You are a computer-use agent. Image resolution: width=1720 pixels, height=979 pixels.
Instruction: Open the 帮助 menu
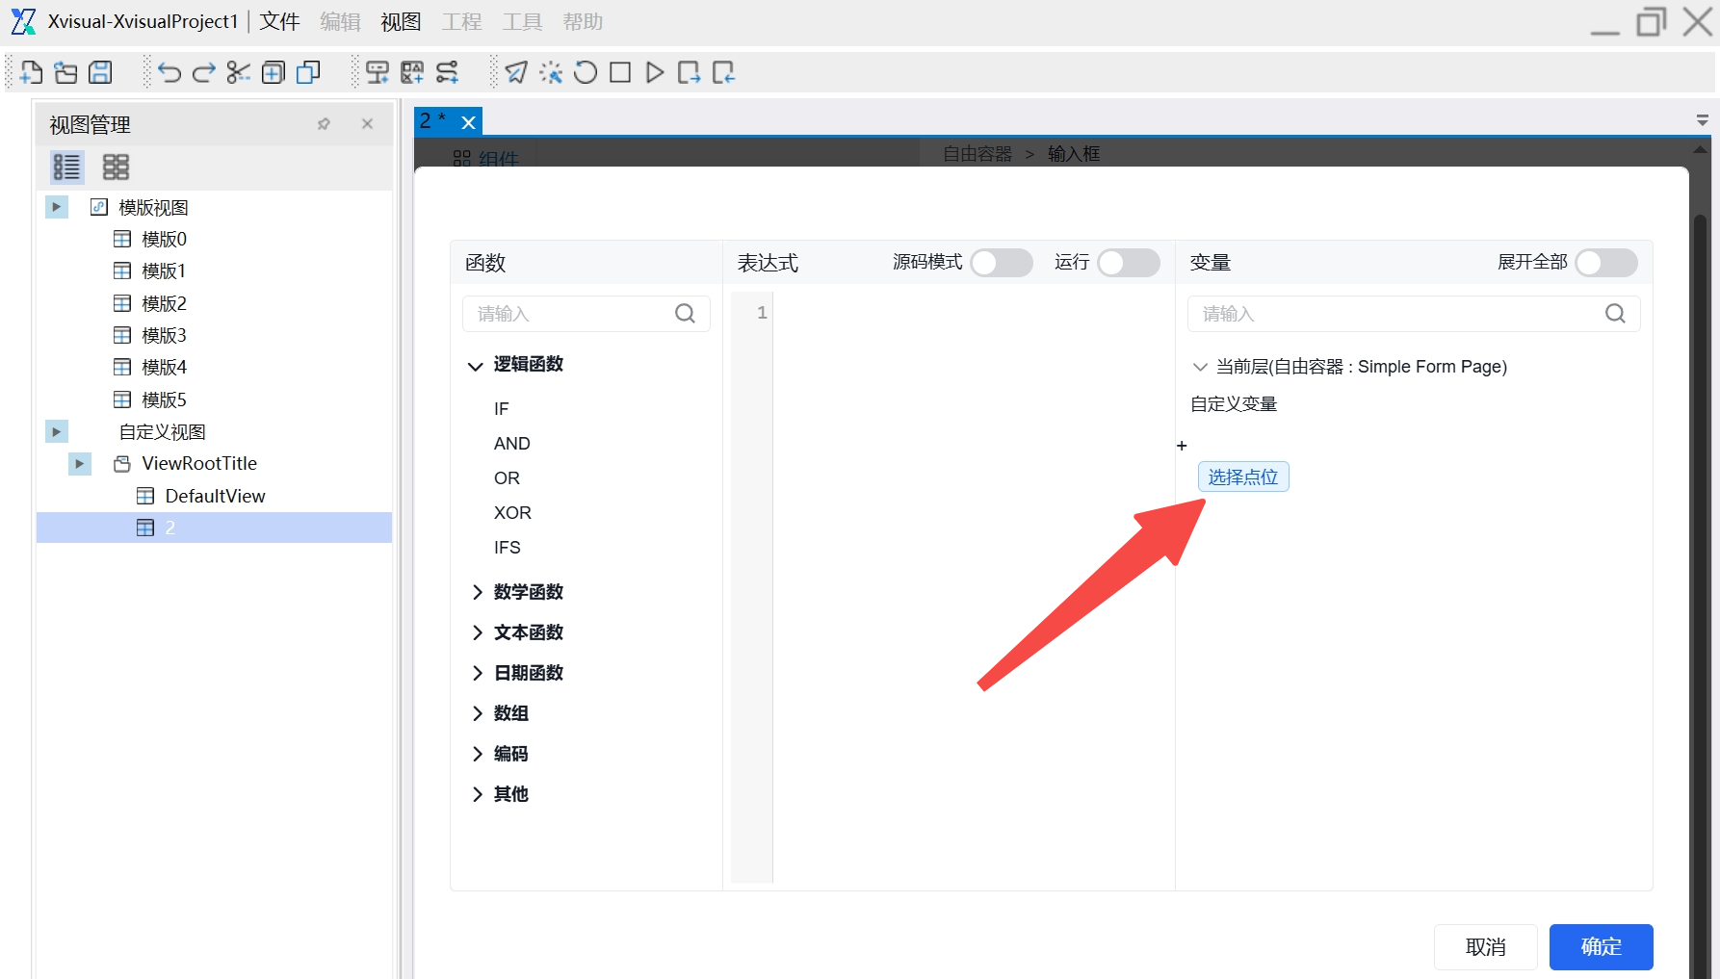(x=583, y=21)
